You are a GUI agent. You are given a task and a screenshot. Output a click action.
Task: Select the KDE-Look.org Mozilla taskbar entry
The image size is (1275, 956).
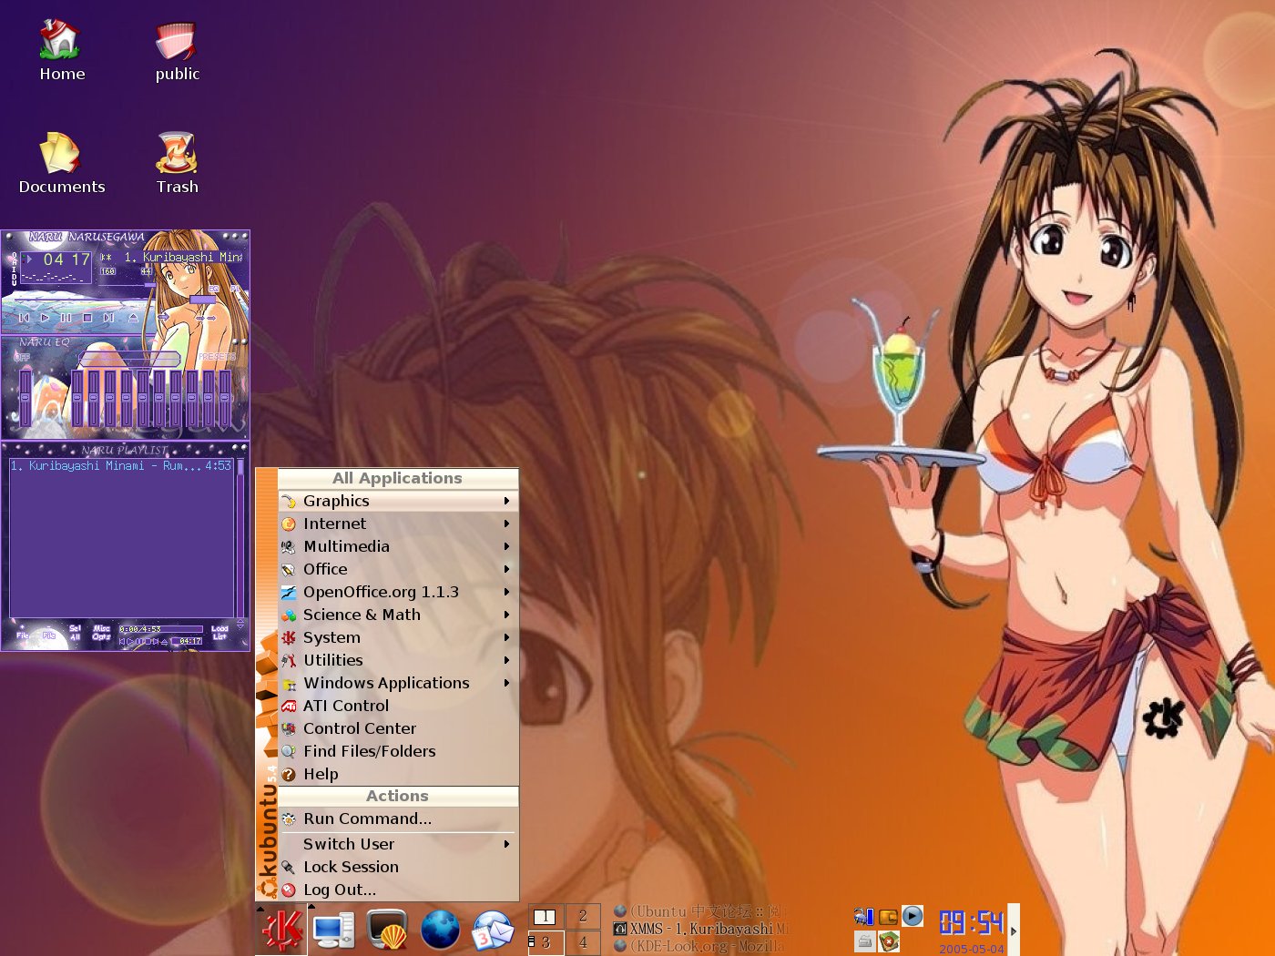pos(700,946)
